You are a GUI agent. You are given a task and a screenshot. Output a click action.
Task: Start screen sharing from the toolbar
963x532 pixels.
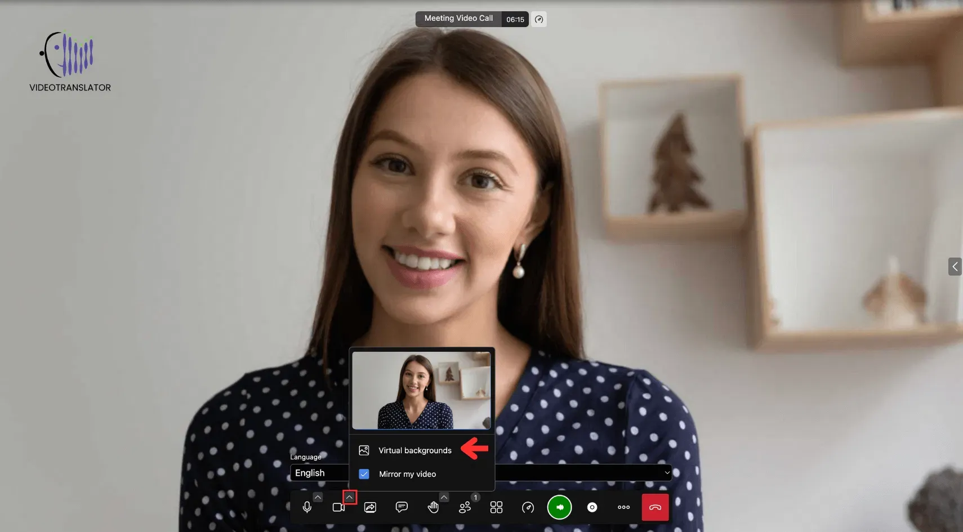370,507
